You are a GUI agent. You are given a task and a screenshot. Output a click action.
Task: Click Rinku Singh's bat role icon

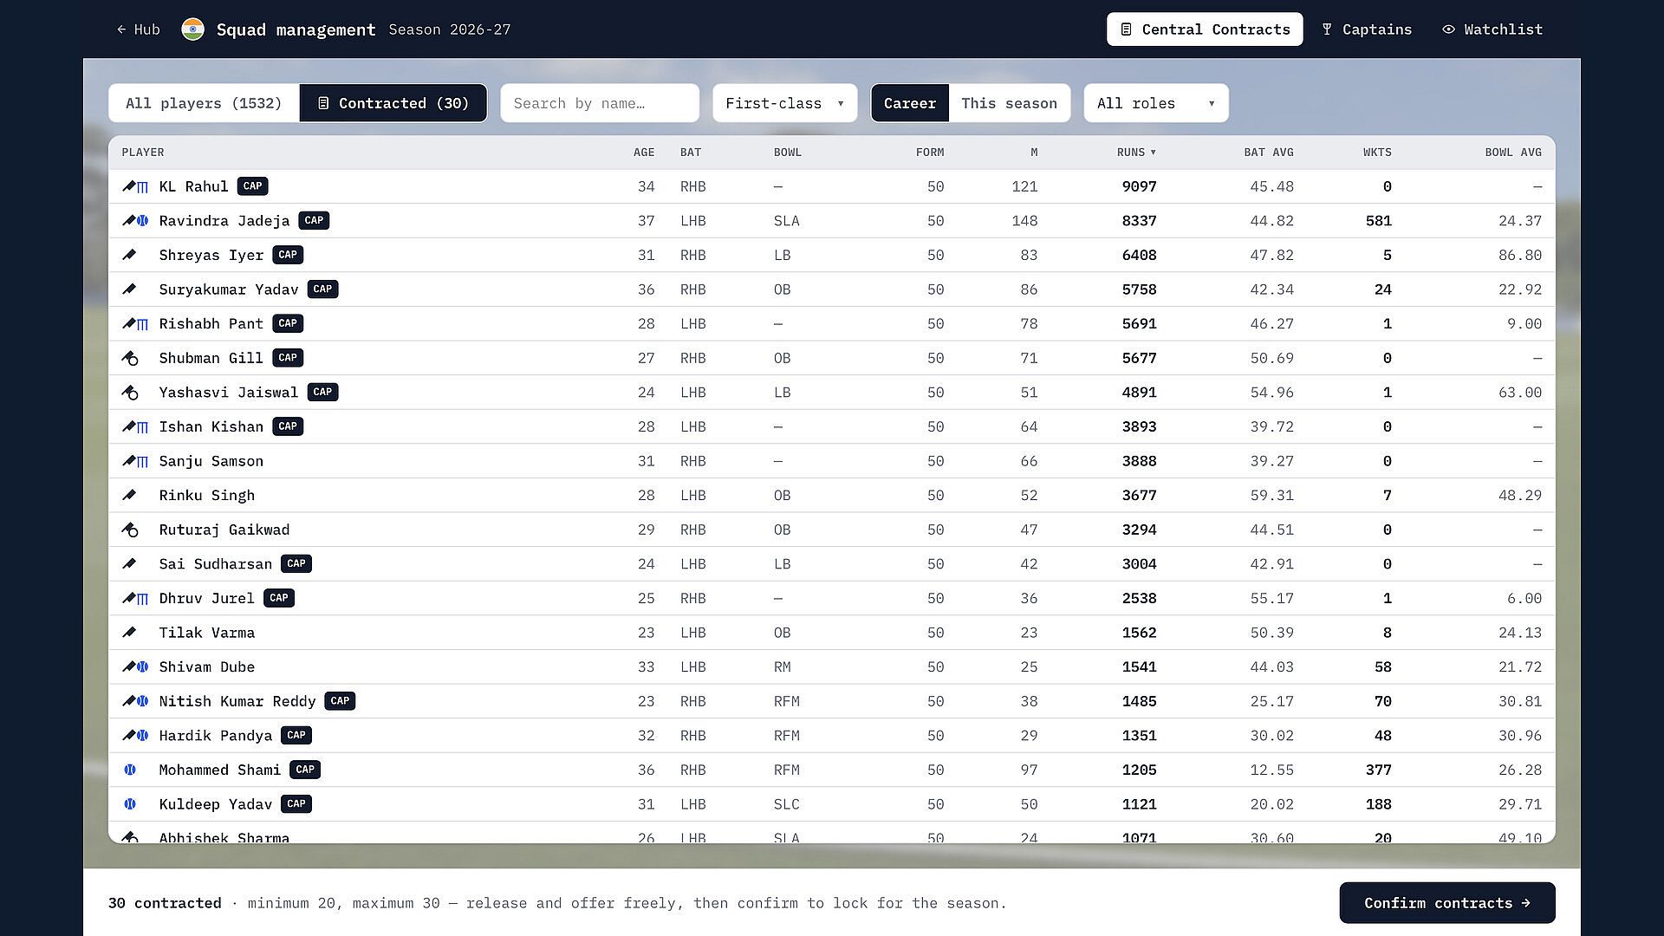[129, 496]
